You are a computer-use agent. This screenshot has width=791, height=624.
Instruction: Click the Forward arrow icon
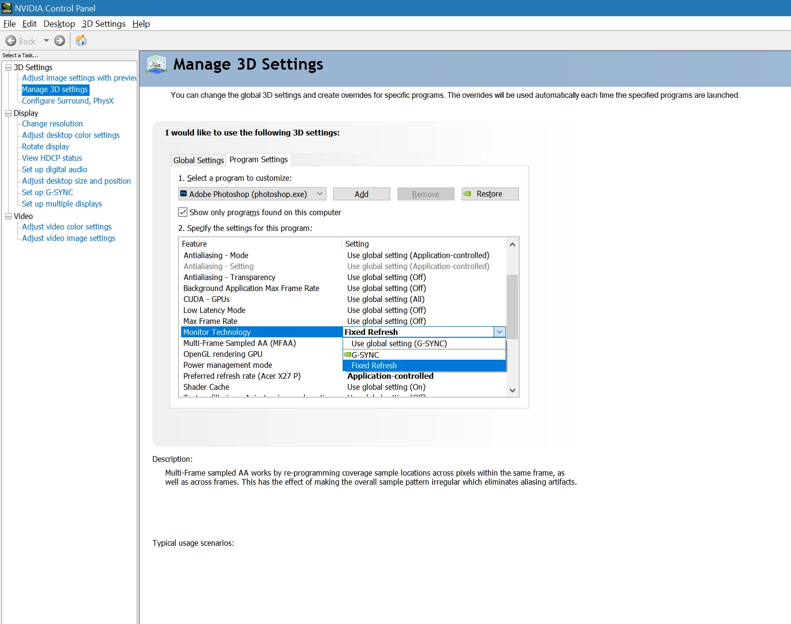(60, 41)
